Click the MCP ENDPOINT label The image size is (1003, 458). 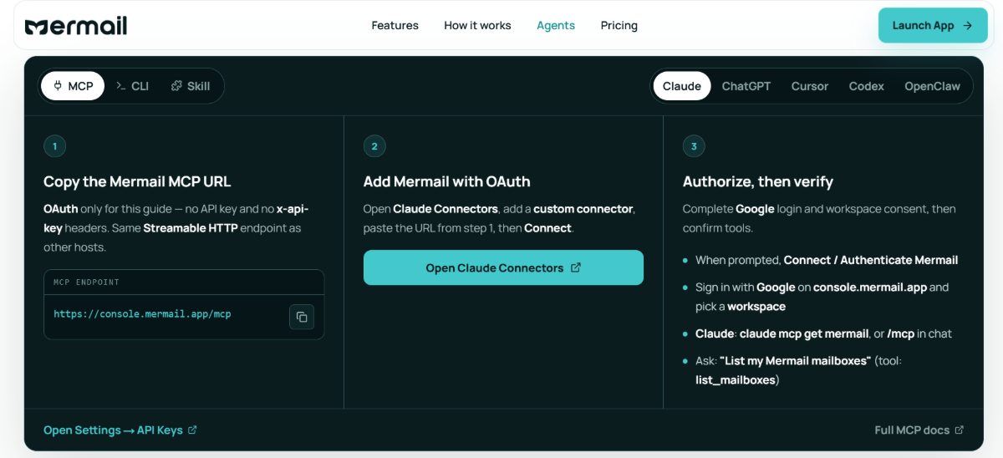click(84, 282)
